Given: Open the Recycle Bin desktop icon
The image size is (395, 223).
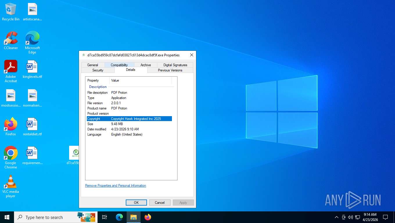Looking at the screenshot, I should tap(11, 12).
